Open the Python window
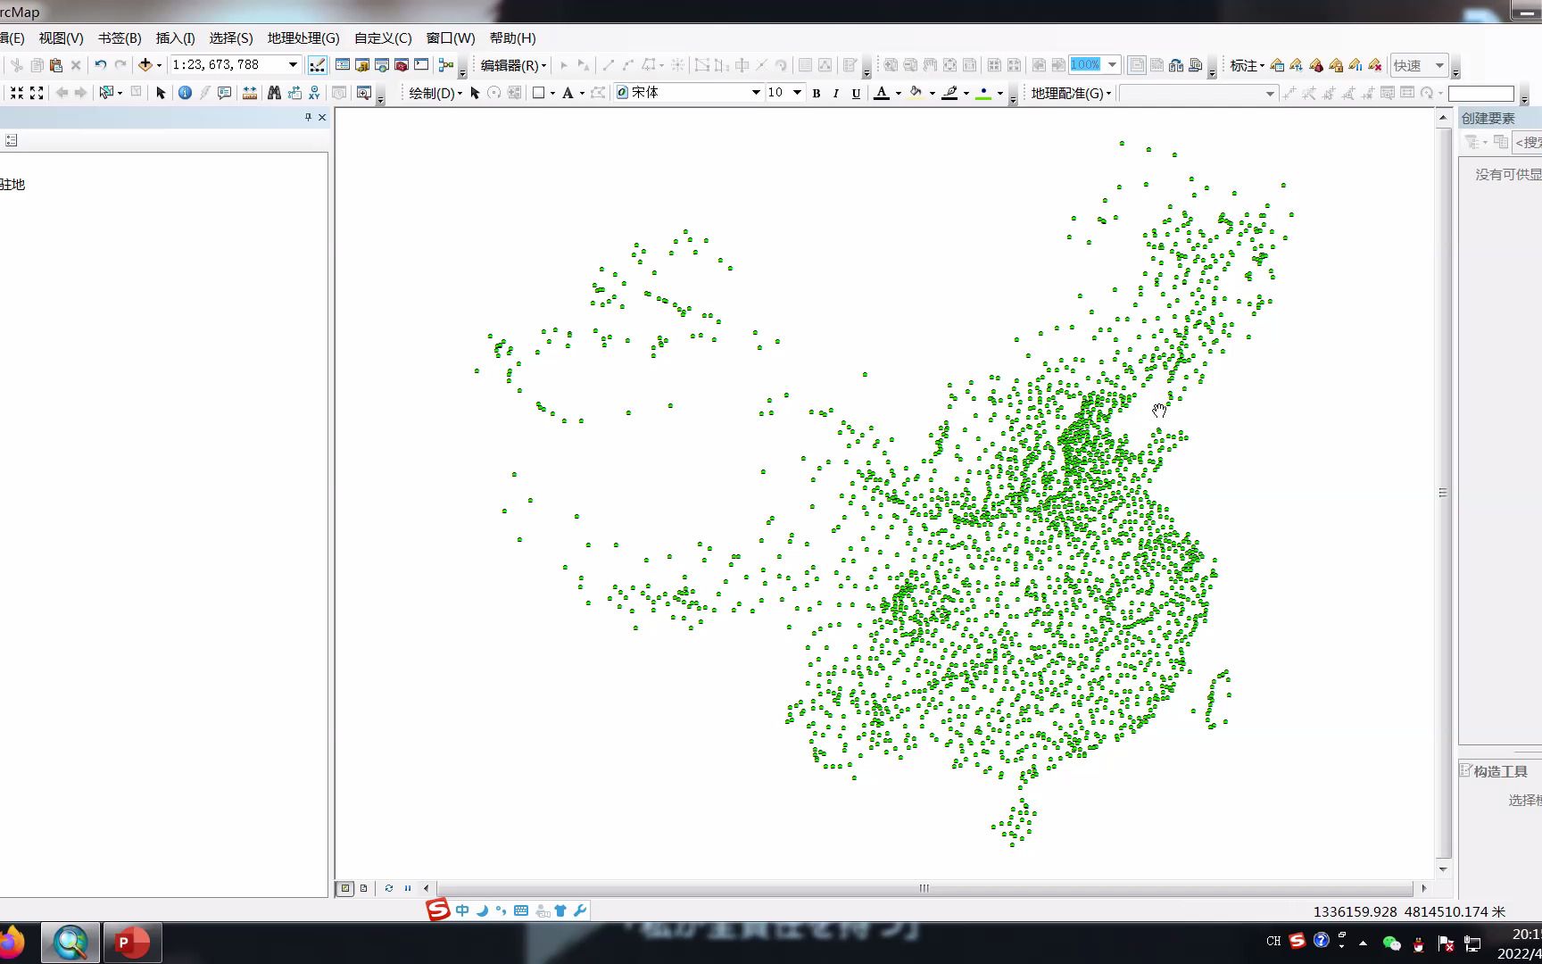The width and height of the screenshot is (1542, 964). coord(419,64)
